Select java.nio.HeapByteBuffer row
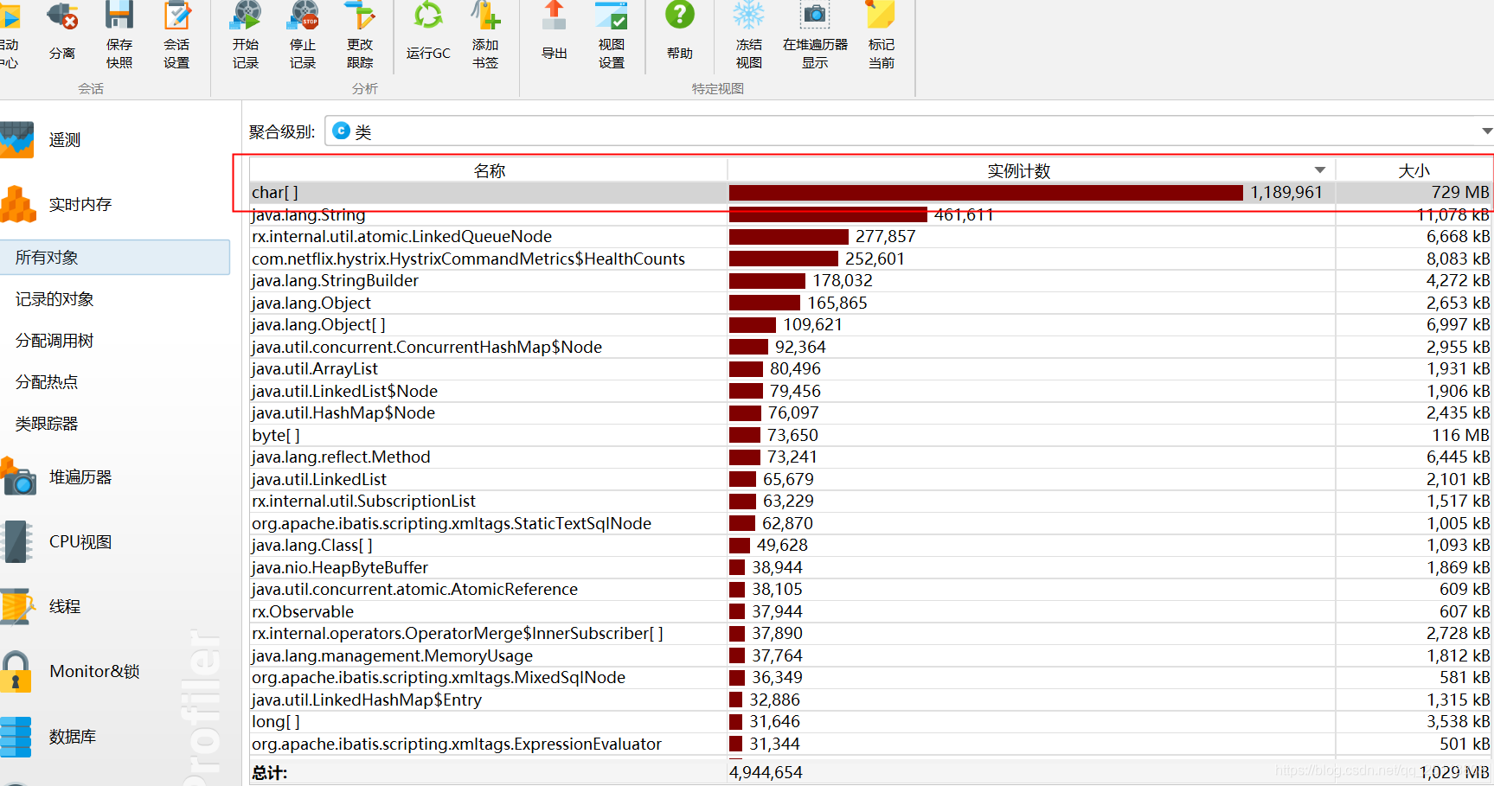1494x786 pixels. coord(872,567)
